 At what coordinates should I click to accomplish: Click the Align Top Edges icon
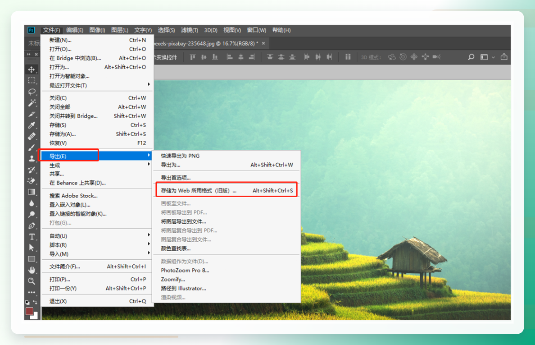point(193,57)
